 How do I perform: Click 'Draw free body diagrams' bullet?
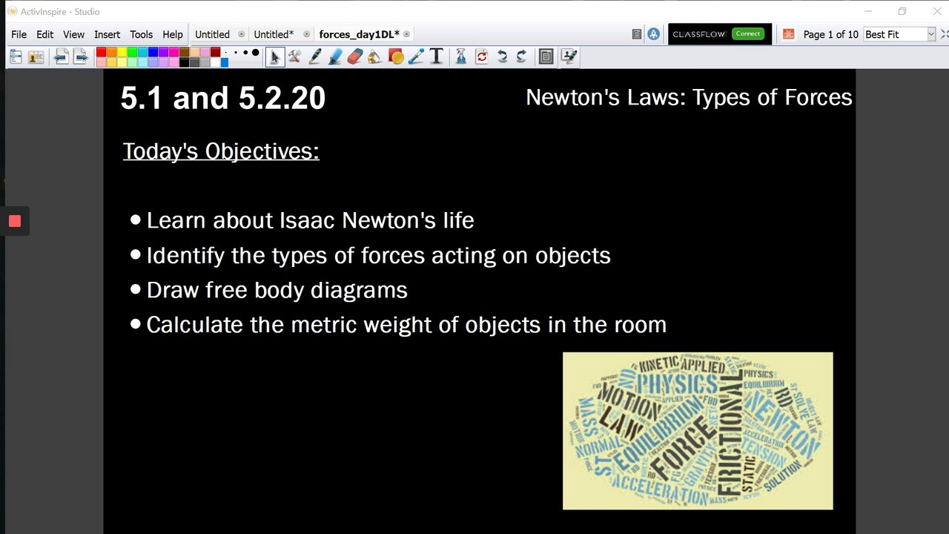tap(277, 290)
